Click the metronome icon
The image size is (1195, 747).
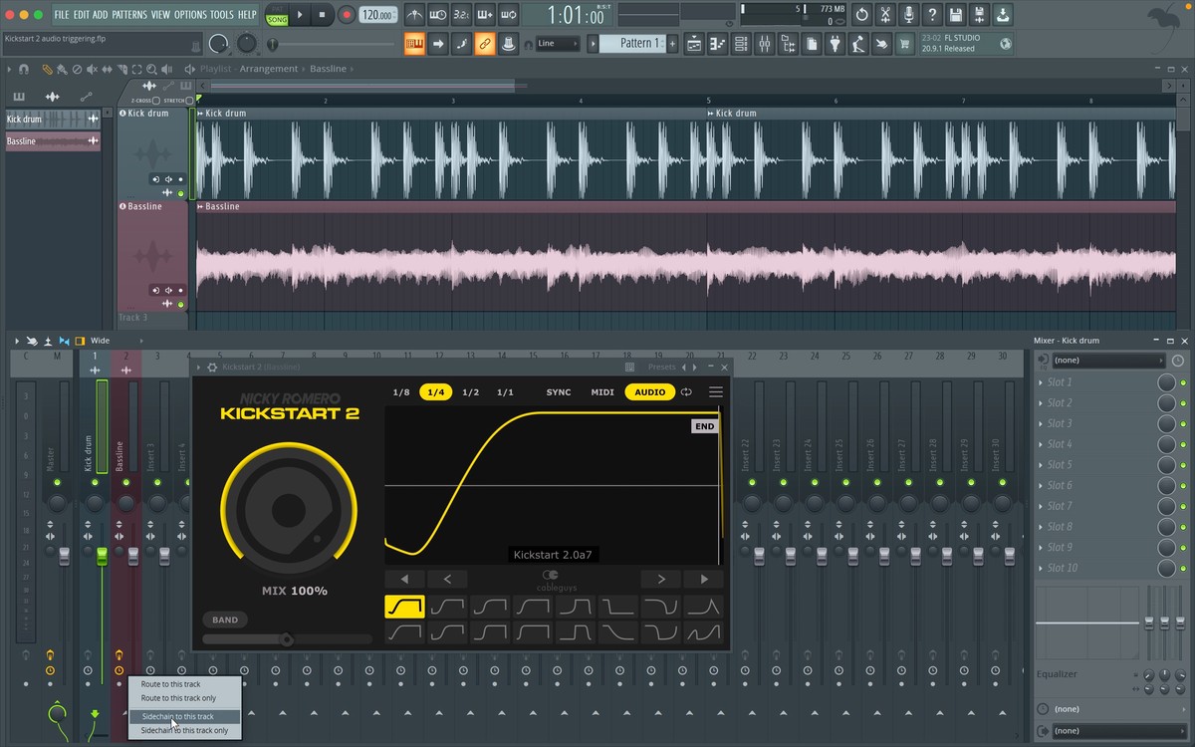click(x=414, y=15)
